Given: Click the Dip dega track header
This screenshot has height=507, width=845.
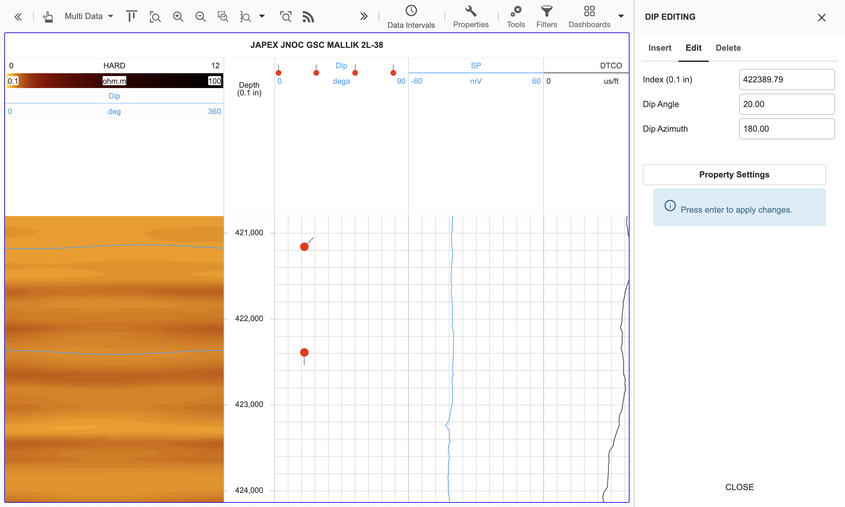Looking at the screenshot, I should [x=341, y=73].
